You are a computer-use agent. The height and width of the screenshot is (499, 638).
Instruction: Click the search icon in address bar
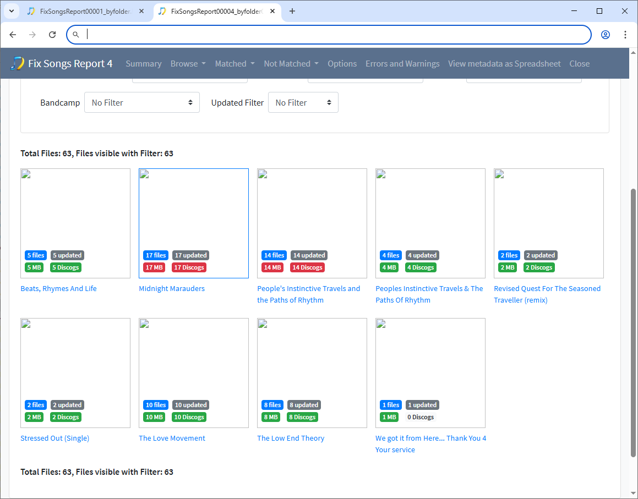[75, 35]
